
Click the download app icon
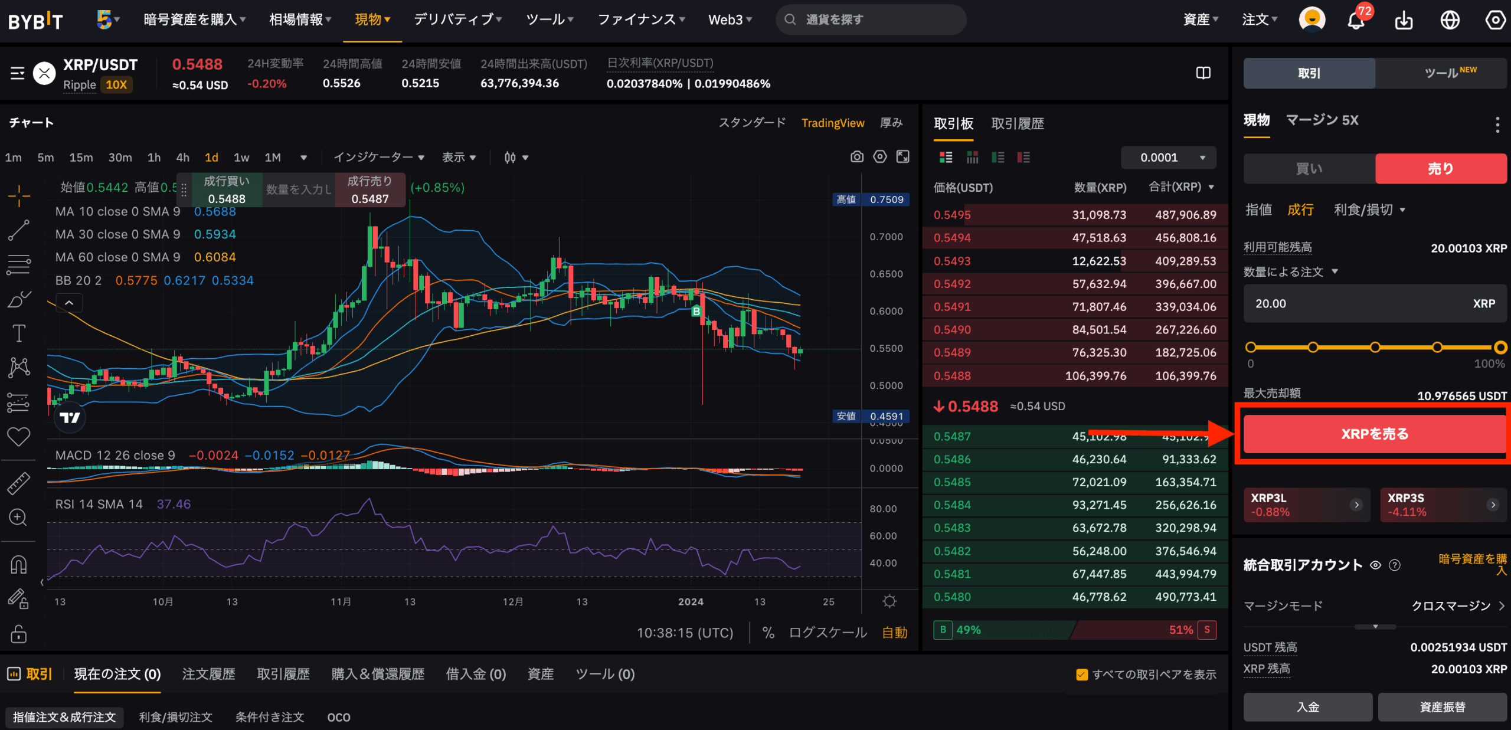[1404, 20]
